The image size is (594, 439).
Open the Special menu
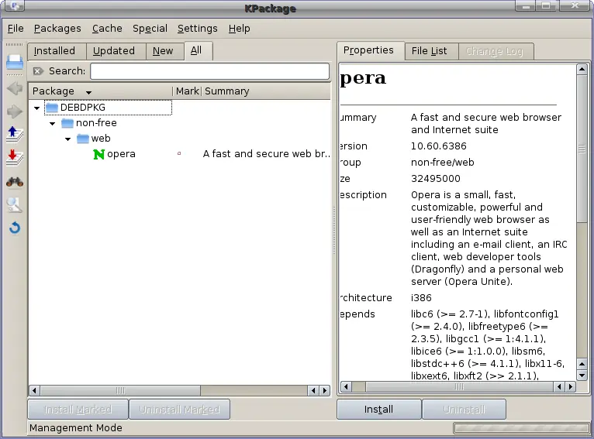pos(150,29)
